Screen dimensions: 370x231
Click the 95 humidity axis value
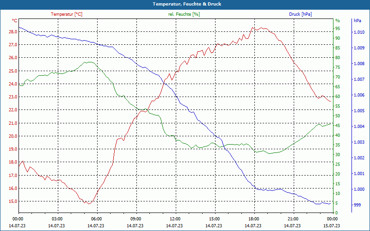338,29
